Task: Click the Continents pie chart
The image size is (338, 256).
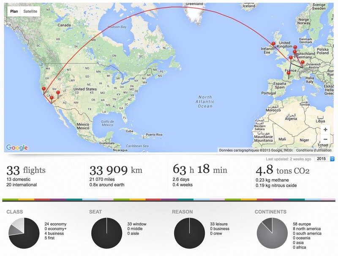Action: pyautogui.click(x=272, y=233)
